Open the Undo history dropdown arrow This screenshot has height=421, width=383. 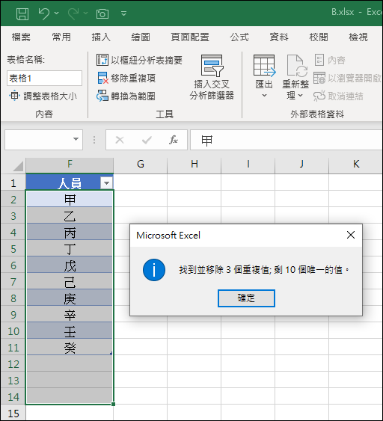click(x=56, y=13)
